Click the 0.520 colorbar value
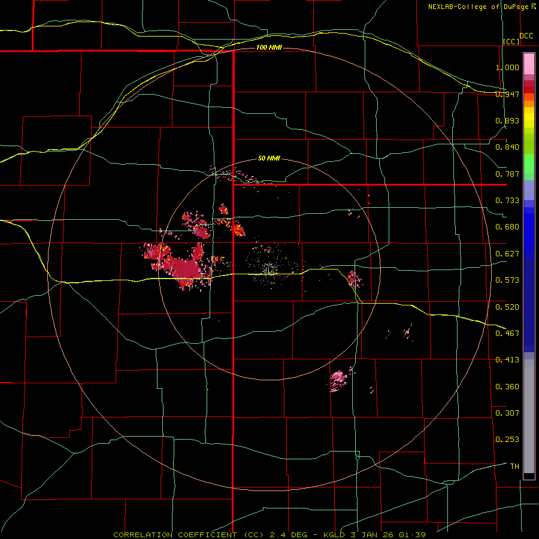This screenshot has height=539, width=539. coord(507,307)
